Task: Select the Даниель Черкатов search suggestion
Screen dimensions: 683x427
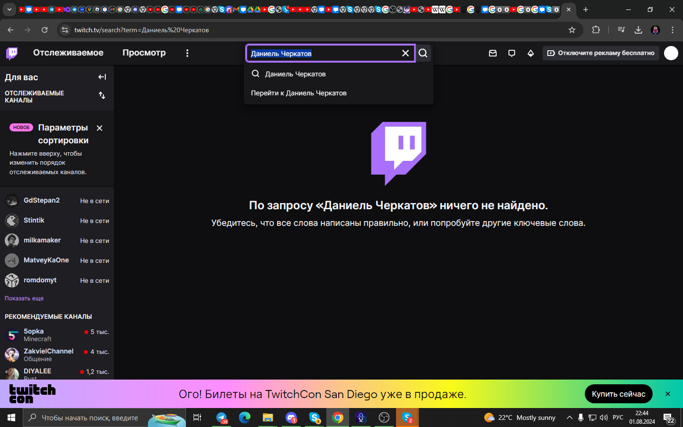Action: click(339, 74)
